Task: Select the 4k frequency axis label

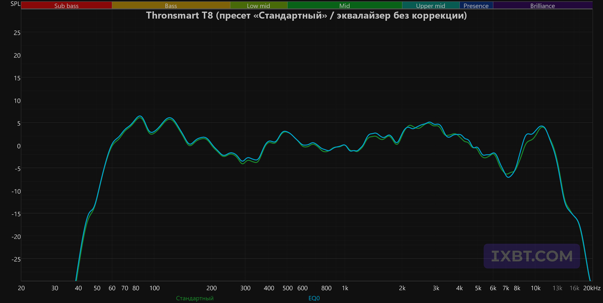Action: click(459, 288)
